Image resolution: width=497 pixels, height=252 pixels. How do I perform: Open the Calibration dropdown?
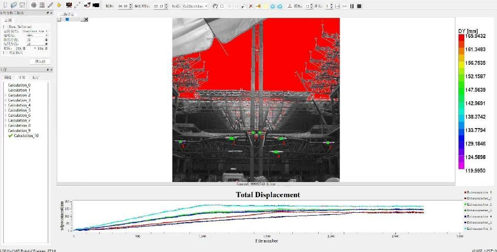point(195,6)
